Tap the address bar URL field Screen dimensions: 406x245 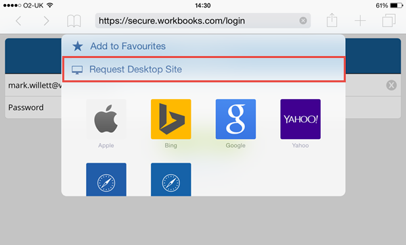(x=203, y=21)
